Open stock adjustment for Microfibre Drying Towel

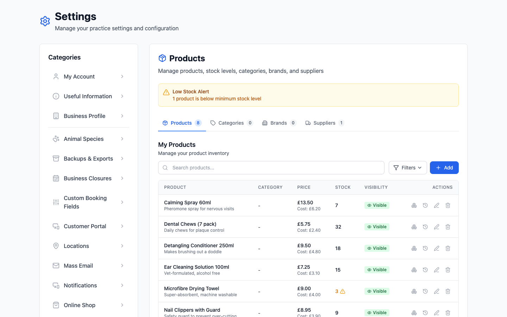[x=414, y=291]
